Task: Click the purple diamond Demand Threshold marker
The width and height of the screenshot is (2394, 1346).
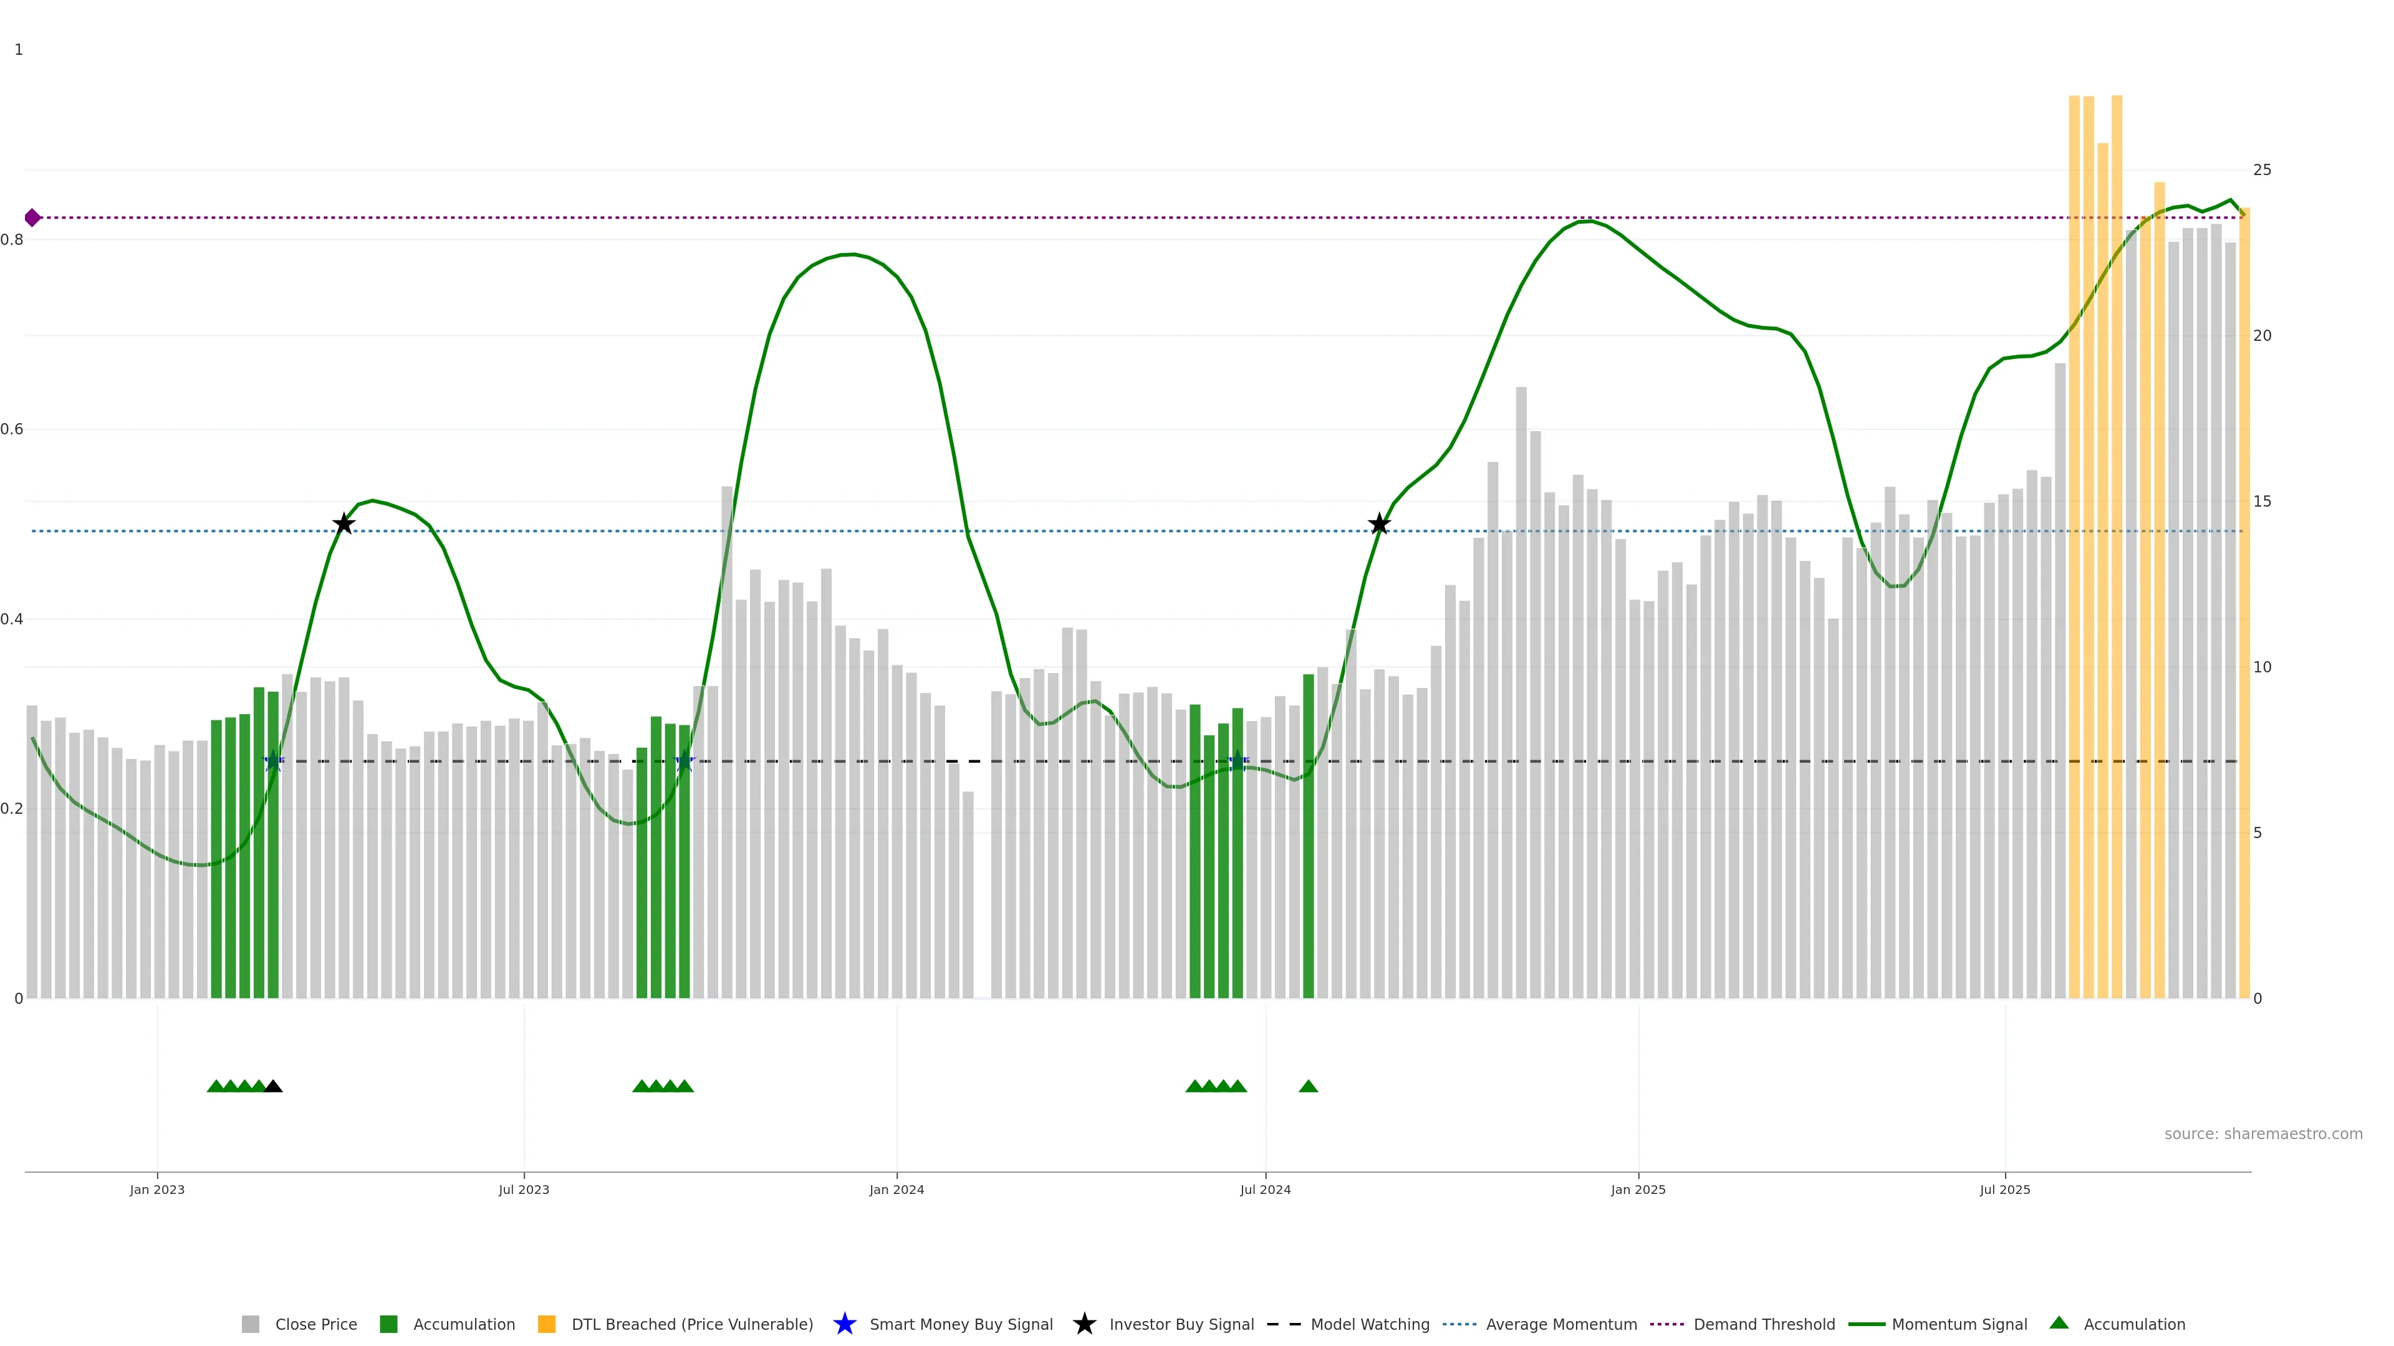Action: [x=32, y=217]
